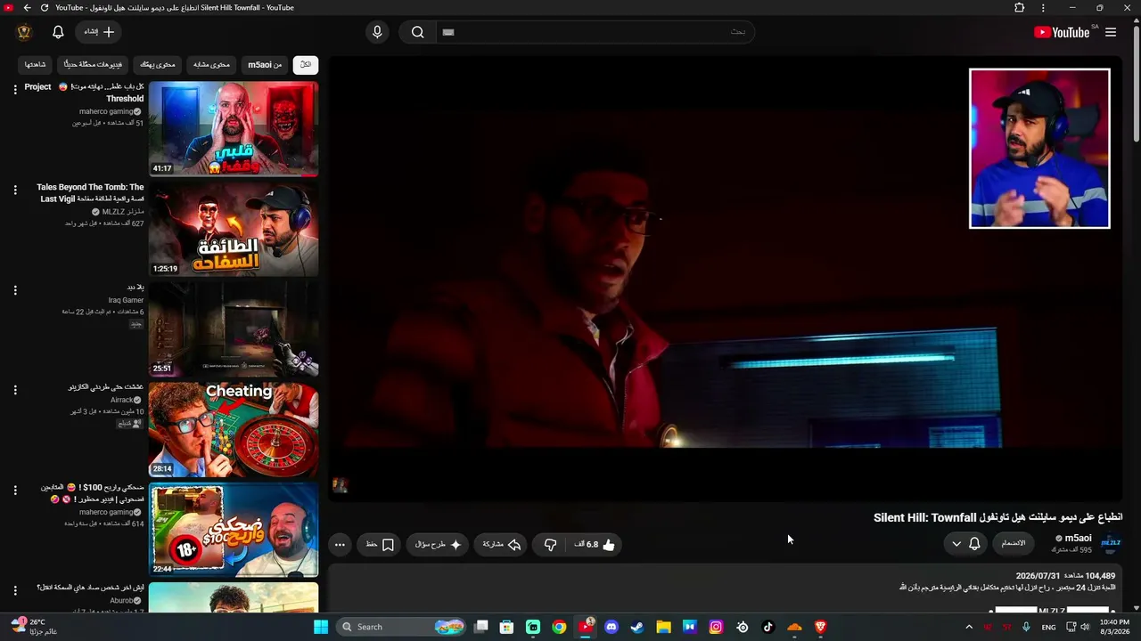The image size is (1141, 641).
Task: Open the YouTube guide hamburger menu
Action: tap(1111, 32)
